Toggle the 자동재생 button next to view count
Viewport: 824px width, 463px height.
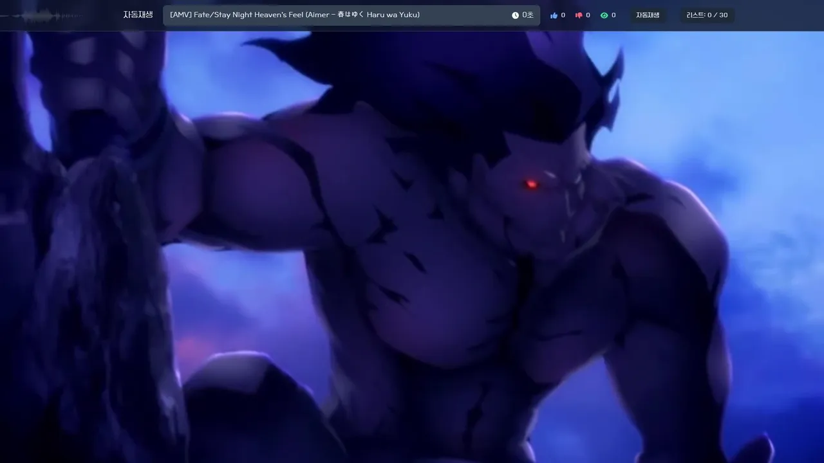(648, 15)
